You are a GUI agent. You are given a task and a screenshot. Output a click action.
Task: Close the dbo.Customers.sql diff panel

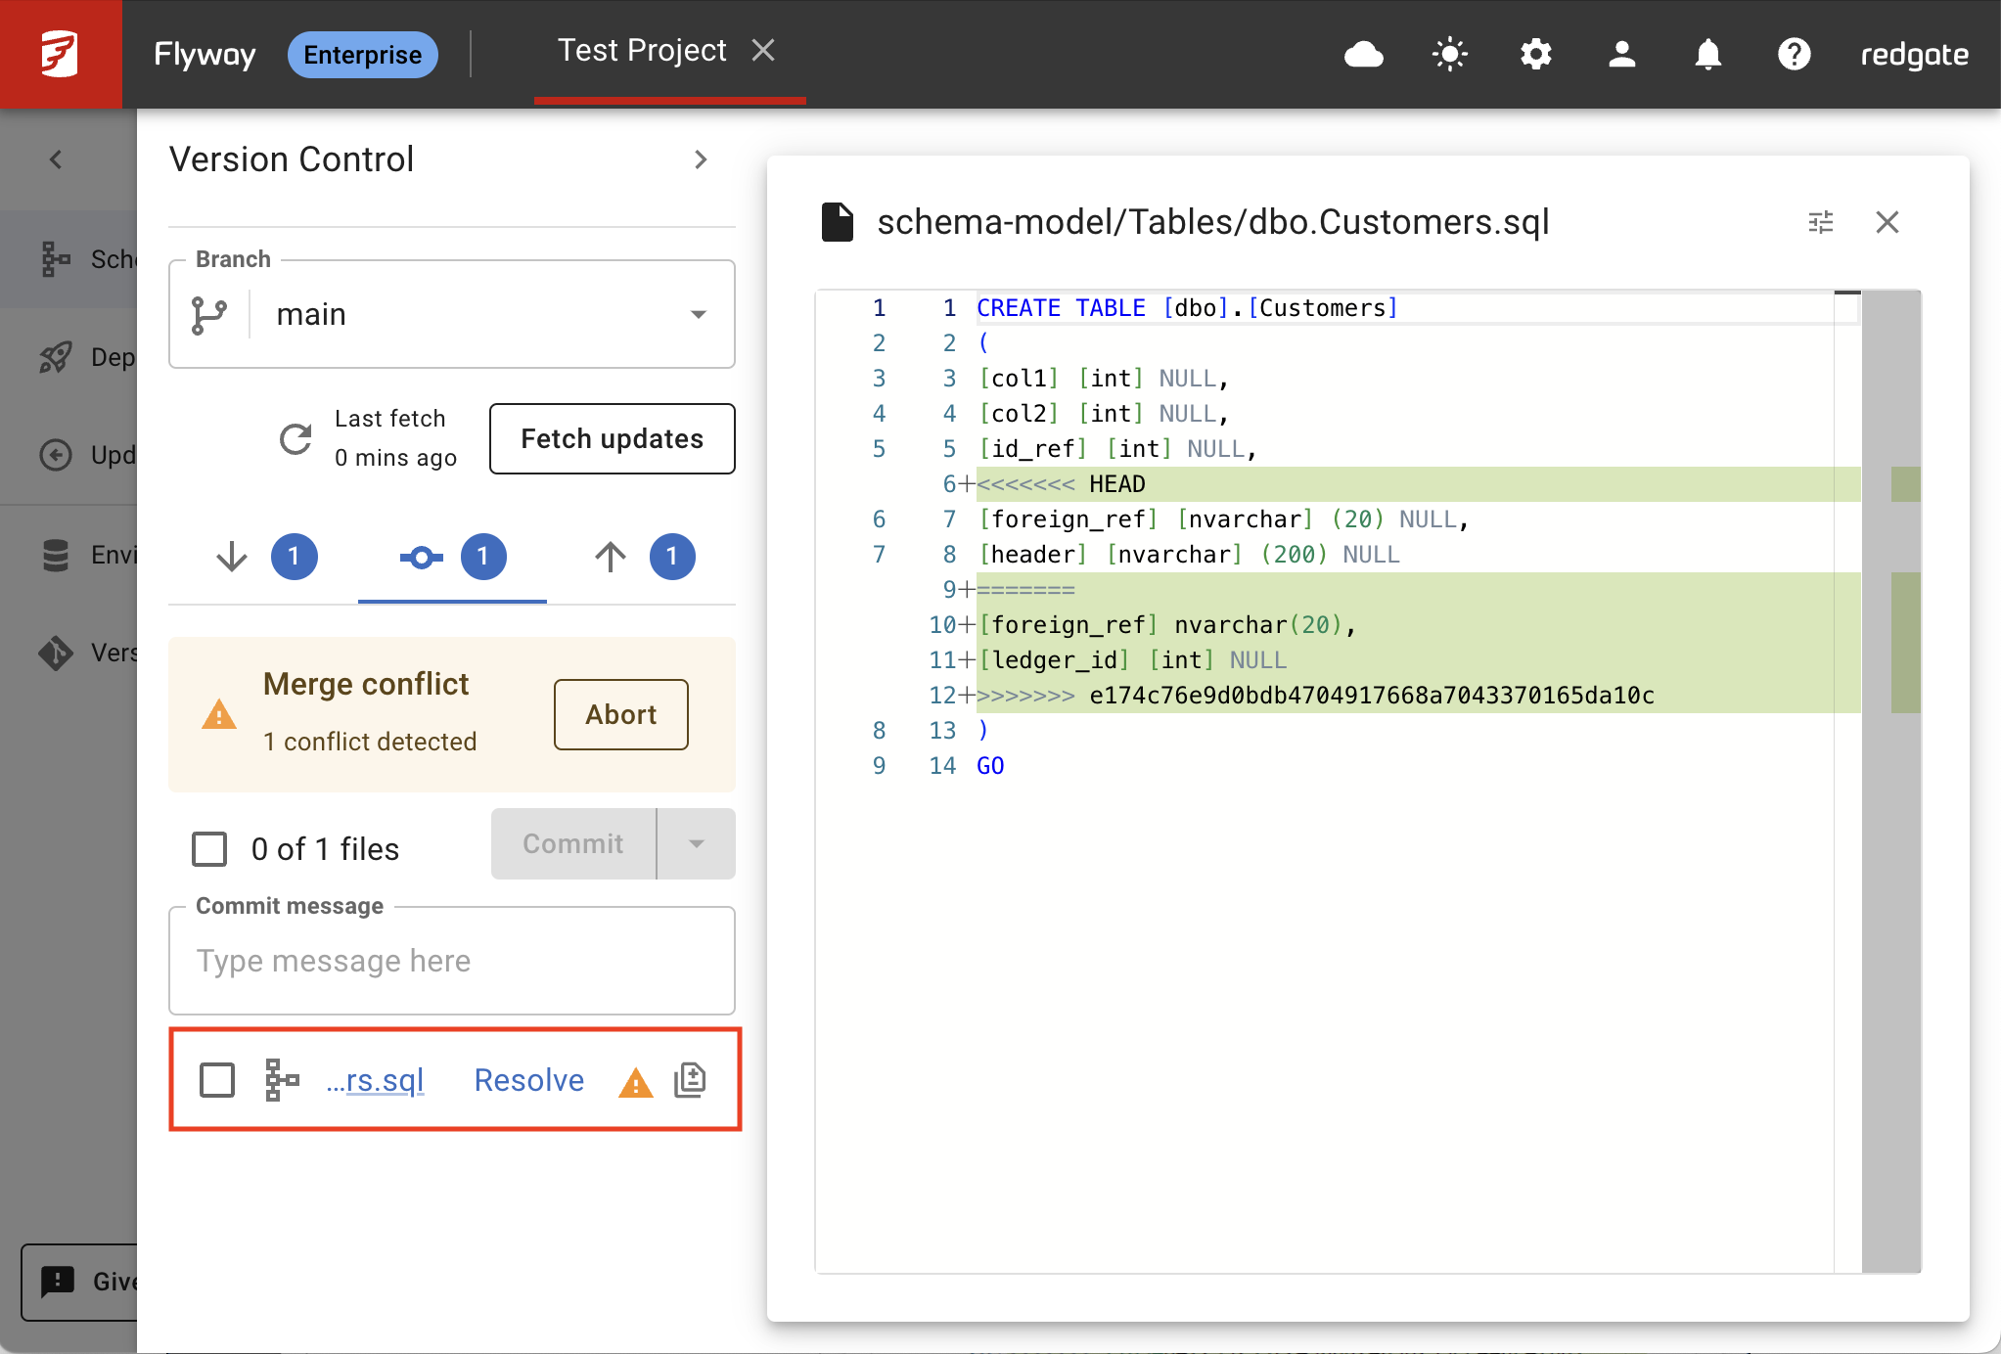click(1887, 222)
